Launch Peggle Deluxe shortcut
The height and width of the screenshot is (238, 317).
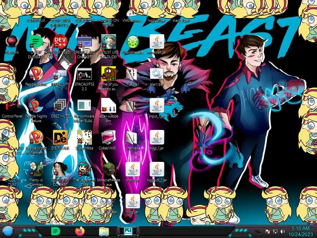(x=36, y=74)
